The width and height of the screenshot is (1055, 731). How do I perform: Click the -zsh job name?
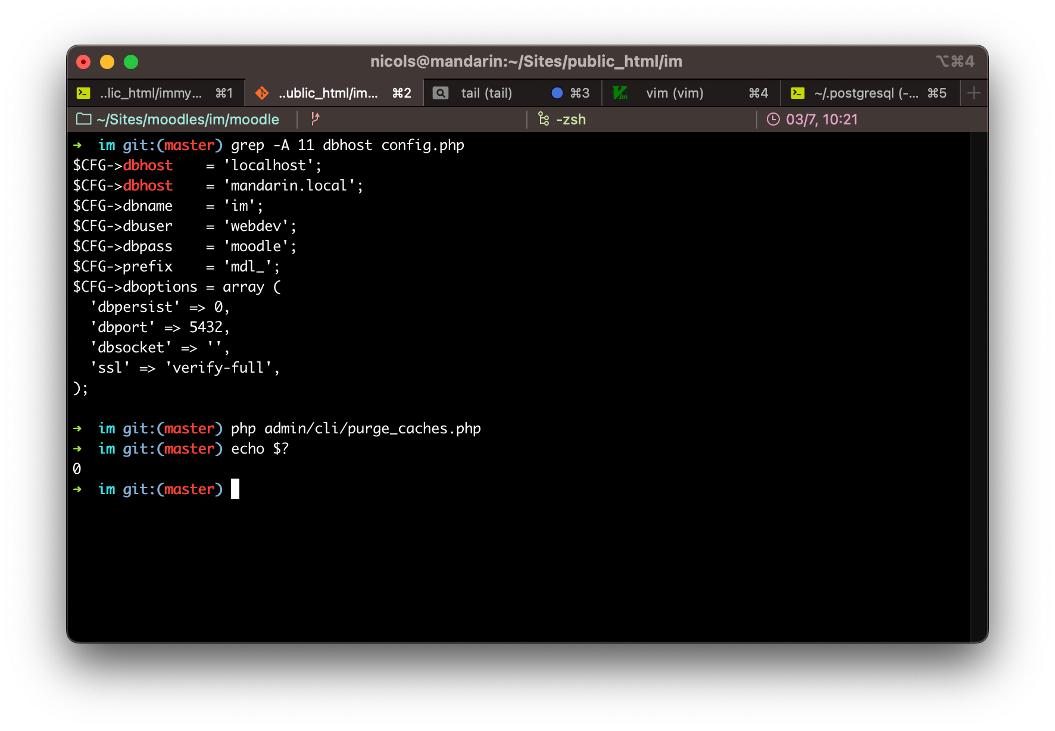pos(571,120)
